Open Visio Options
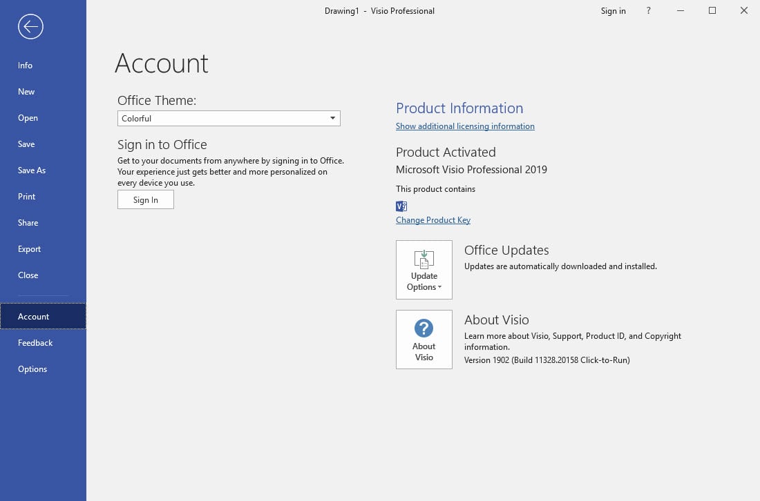760x501 pixels. (43, 369)
